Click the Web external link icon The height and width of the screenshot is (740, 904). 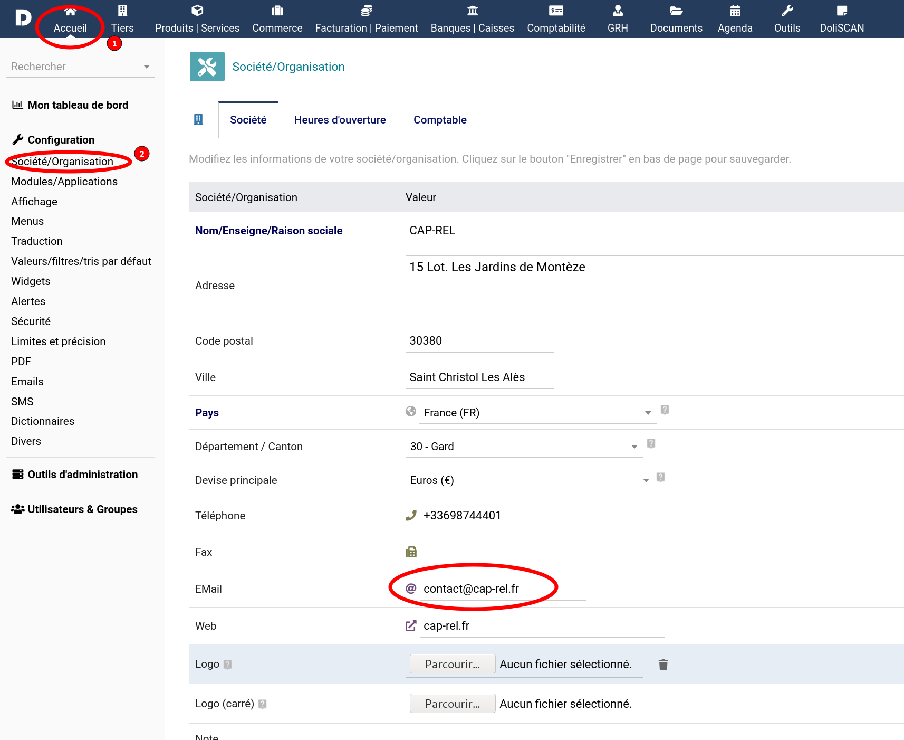pyautogui.click(x=411, y=626)
